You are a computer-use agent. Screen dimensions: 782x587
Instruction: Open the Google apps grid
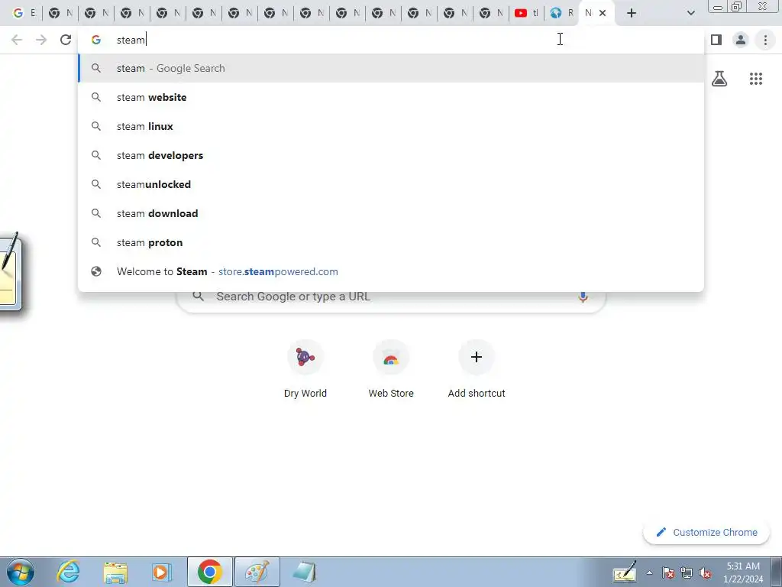pyautogui.click(x=755, y=79)
